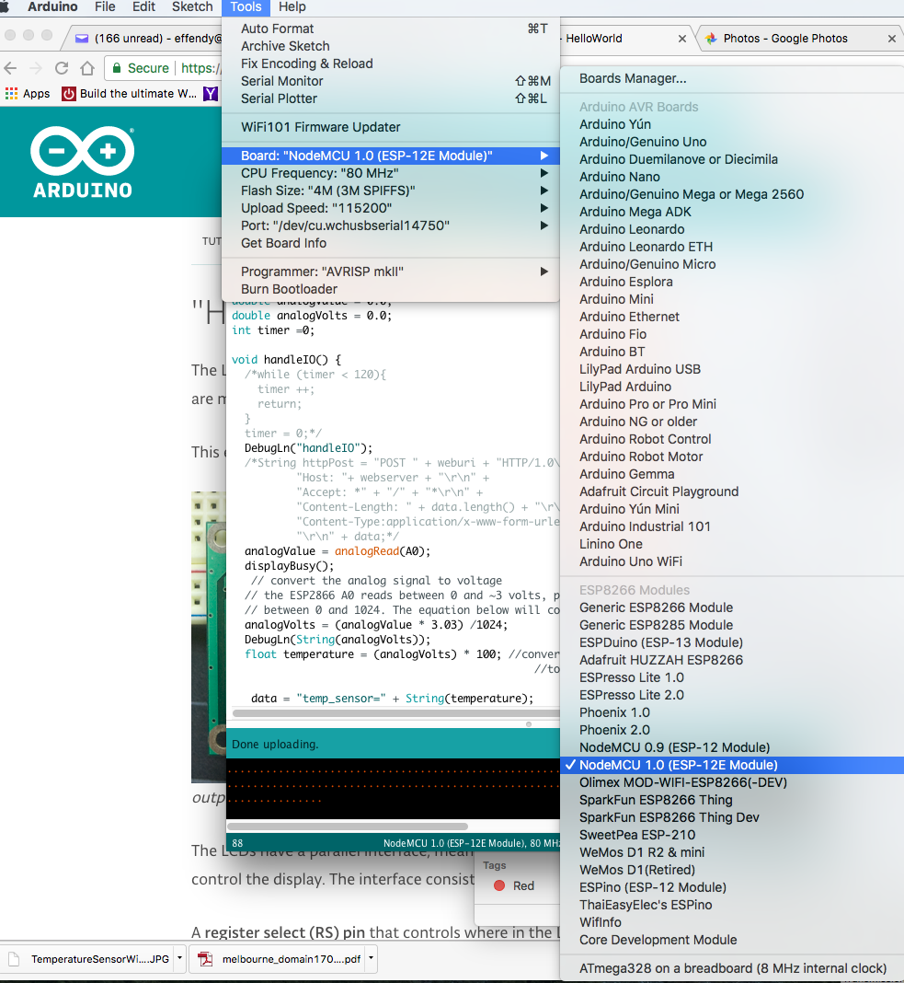The width and height of the screenshot is (904, 983).
Task: Select the Serial Monitor option
Action: (280, 81)
